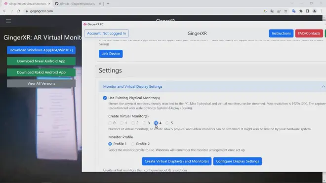Open a new browser tab with plus icon
The width and height of the screenshot is (326, 183).
coord(108,3)
